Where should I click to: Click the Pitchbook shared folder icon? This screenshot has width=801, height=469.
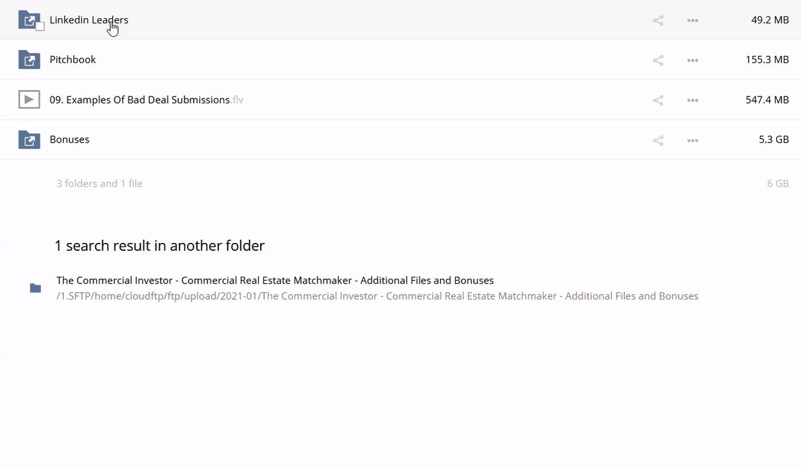pyautogui.click(x=29, y=60)
